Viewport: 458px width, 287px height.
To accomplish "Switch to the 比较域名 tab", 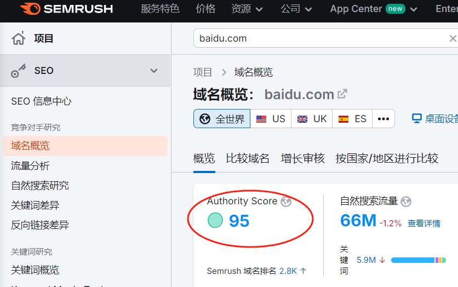I will tap(248, 158).
